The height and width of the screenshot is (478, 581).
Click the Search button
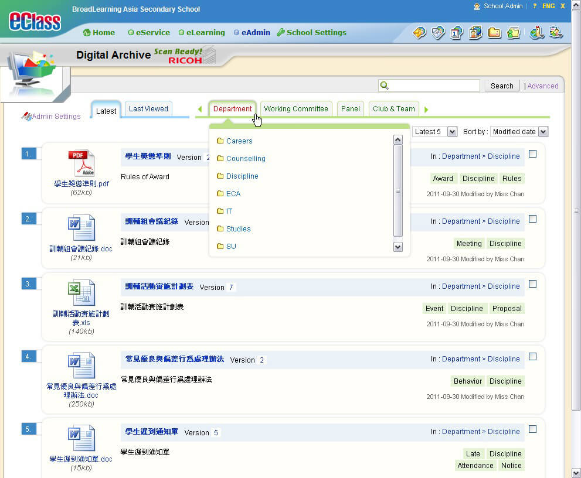point(502,86)
